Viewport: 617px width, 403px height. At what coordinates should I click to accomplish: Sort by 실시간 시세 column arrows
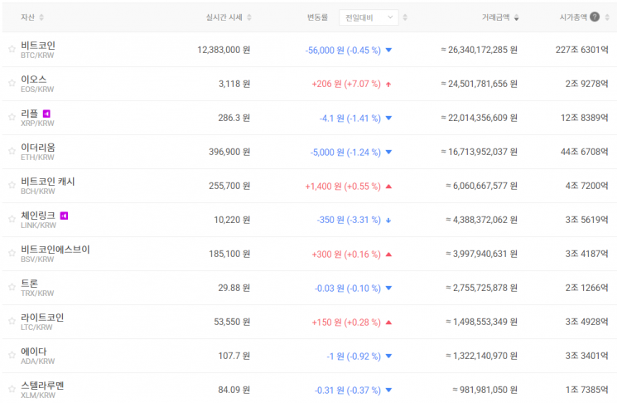coord(249,17)
